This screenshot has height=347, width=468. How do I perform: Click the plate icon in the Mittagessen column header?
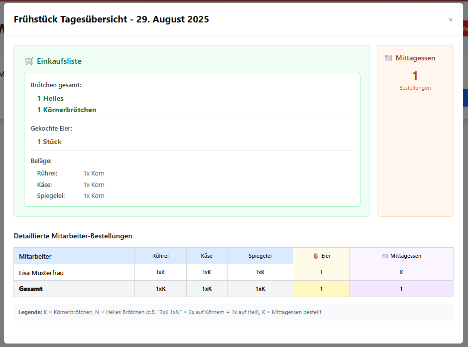(x=385, y=256)
